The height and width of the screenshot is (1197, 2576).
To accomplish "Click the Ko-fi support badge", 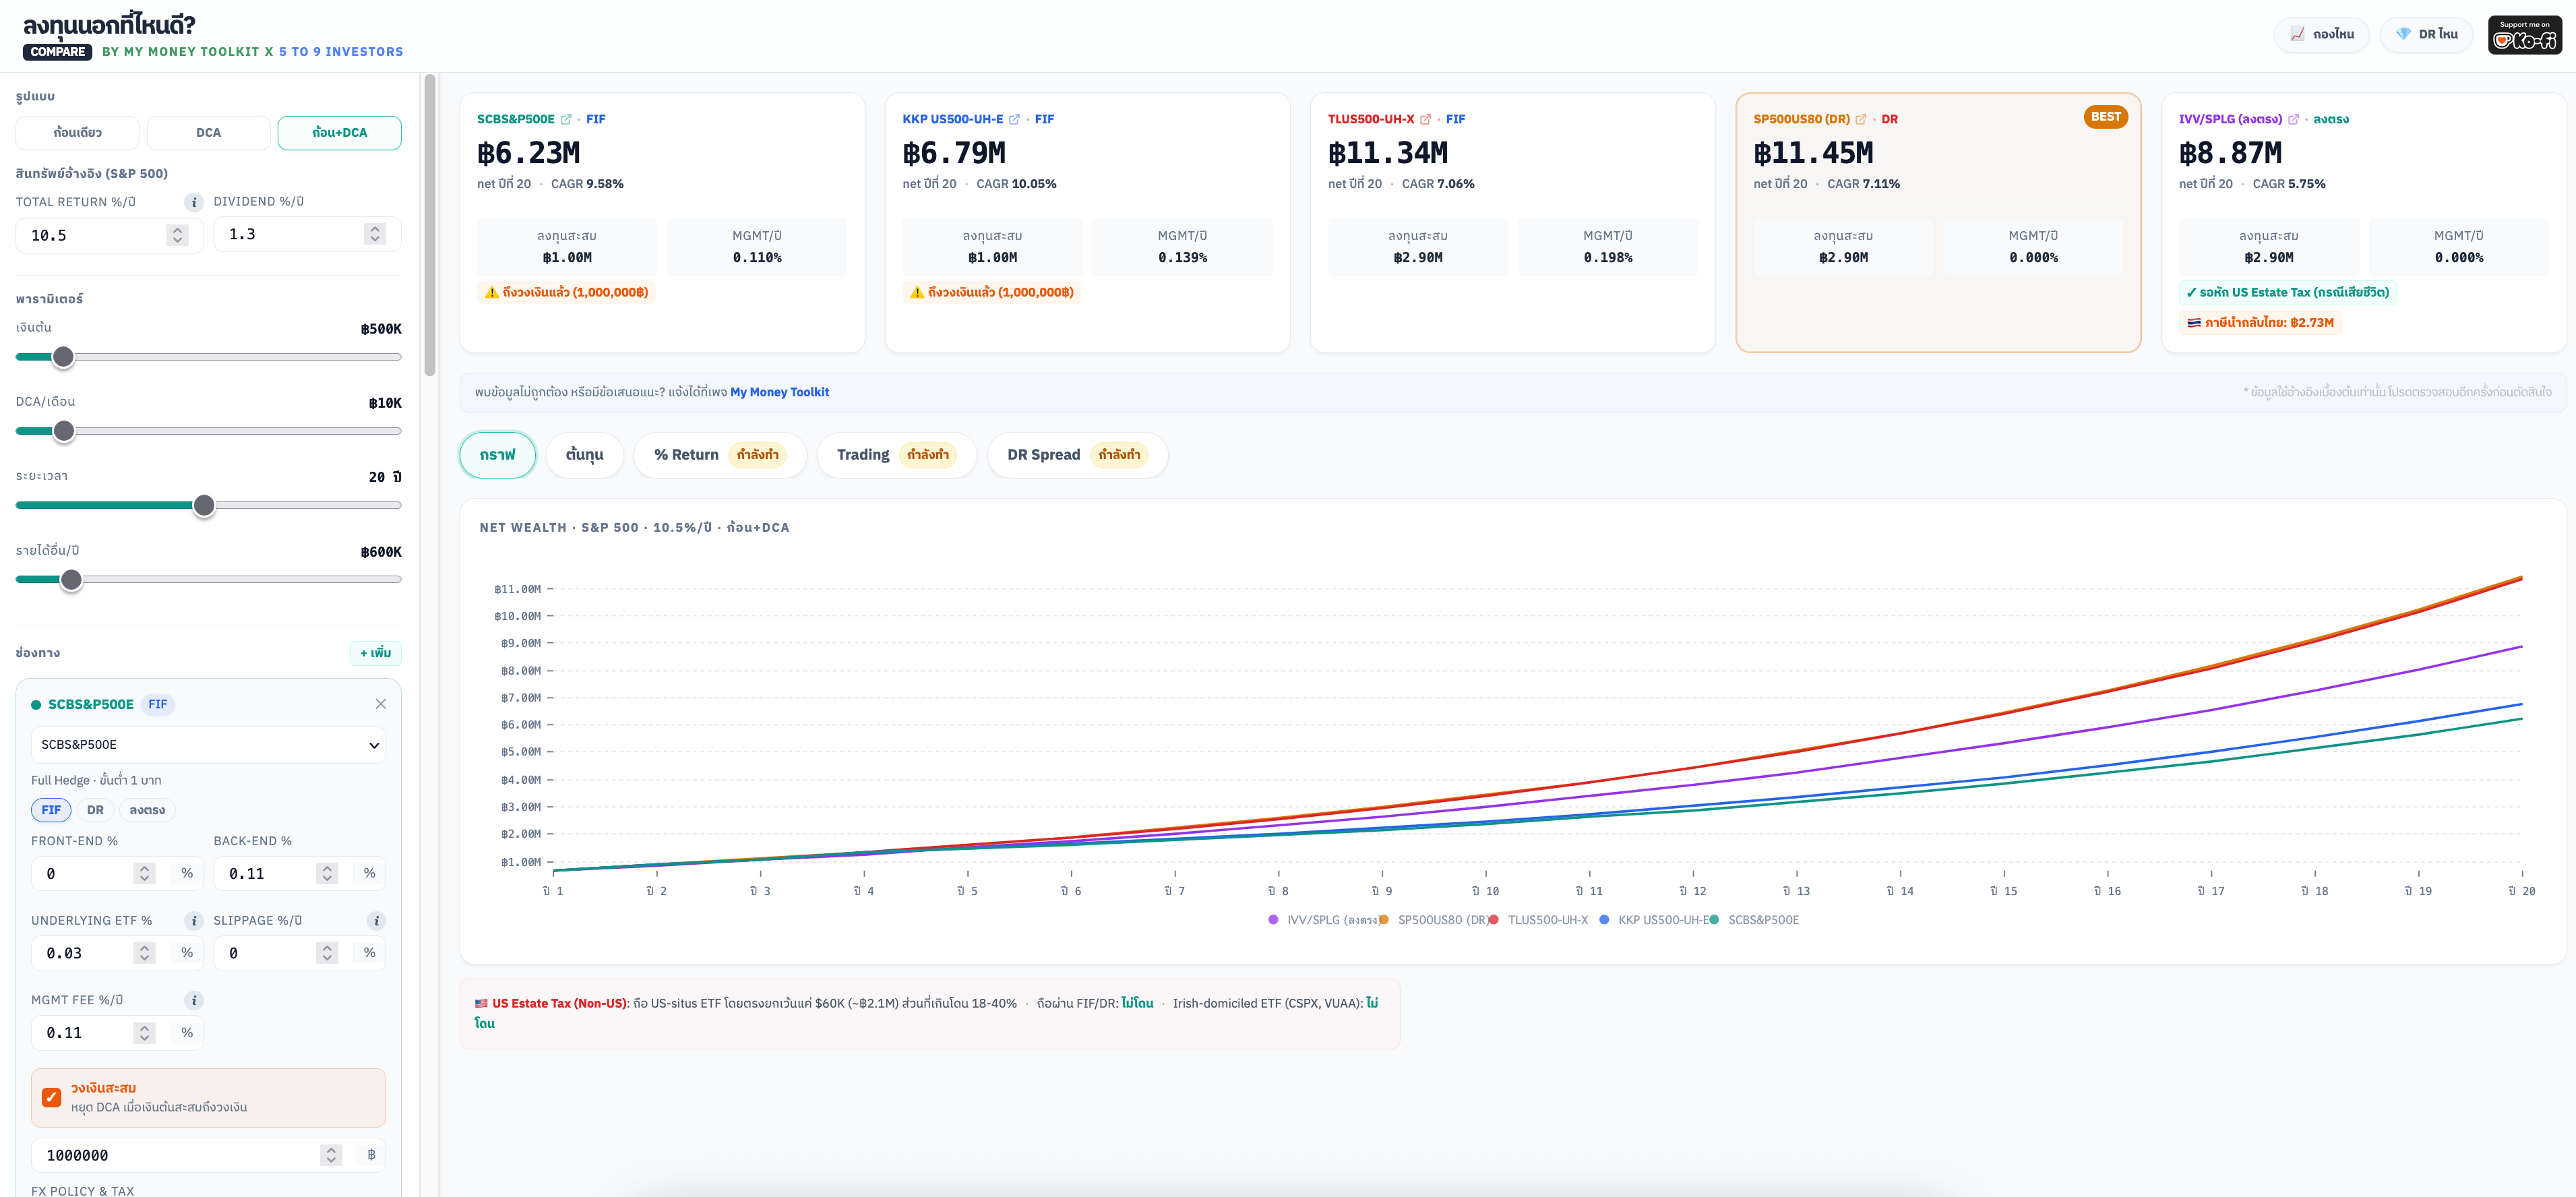I will tap(2524, 35).
